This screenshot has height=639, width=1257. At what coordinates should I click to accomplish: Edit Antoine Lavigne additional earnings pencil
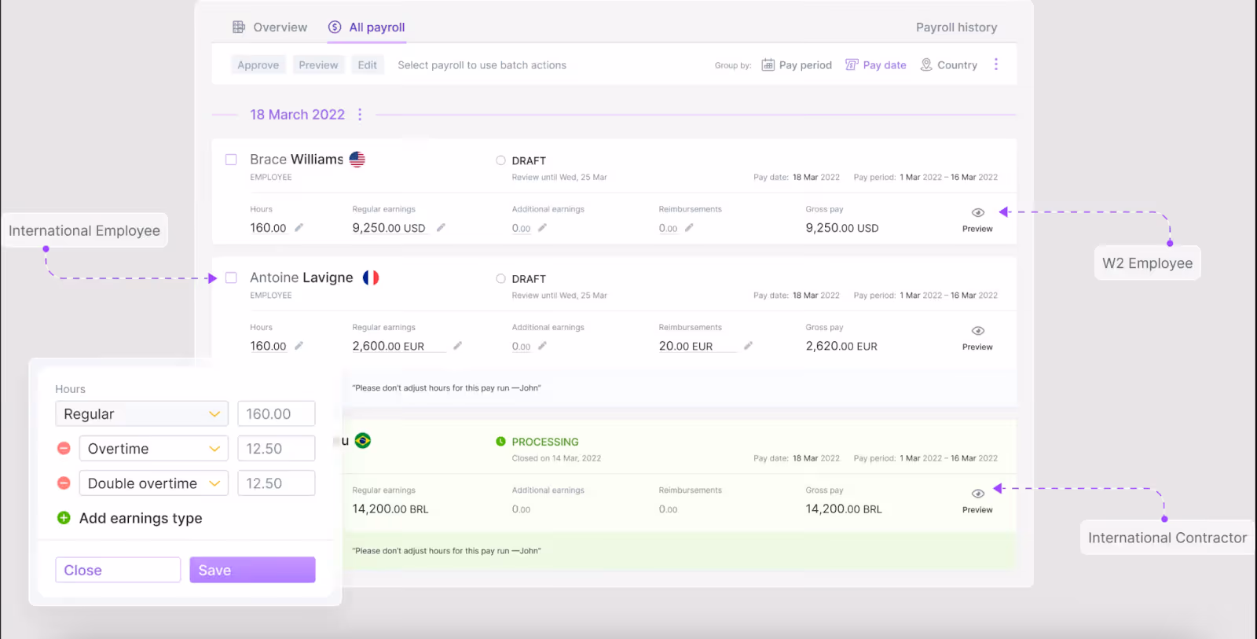[x=542, y=346]
